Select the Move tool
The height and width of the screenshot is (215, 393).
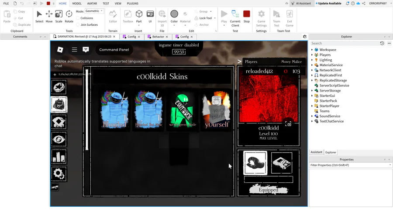tap(49, 17)
